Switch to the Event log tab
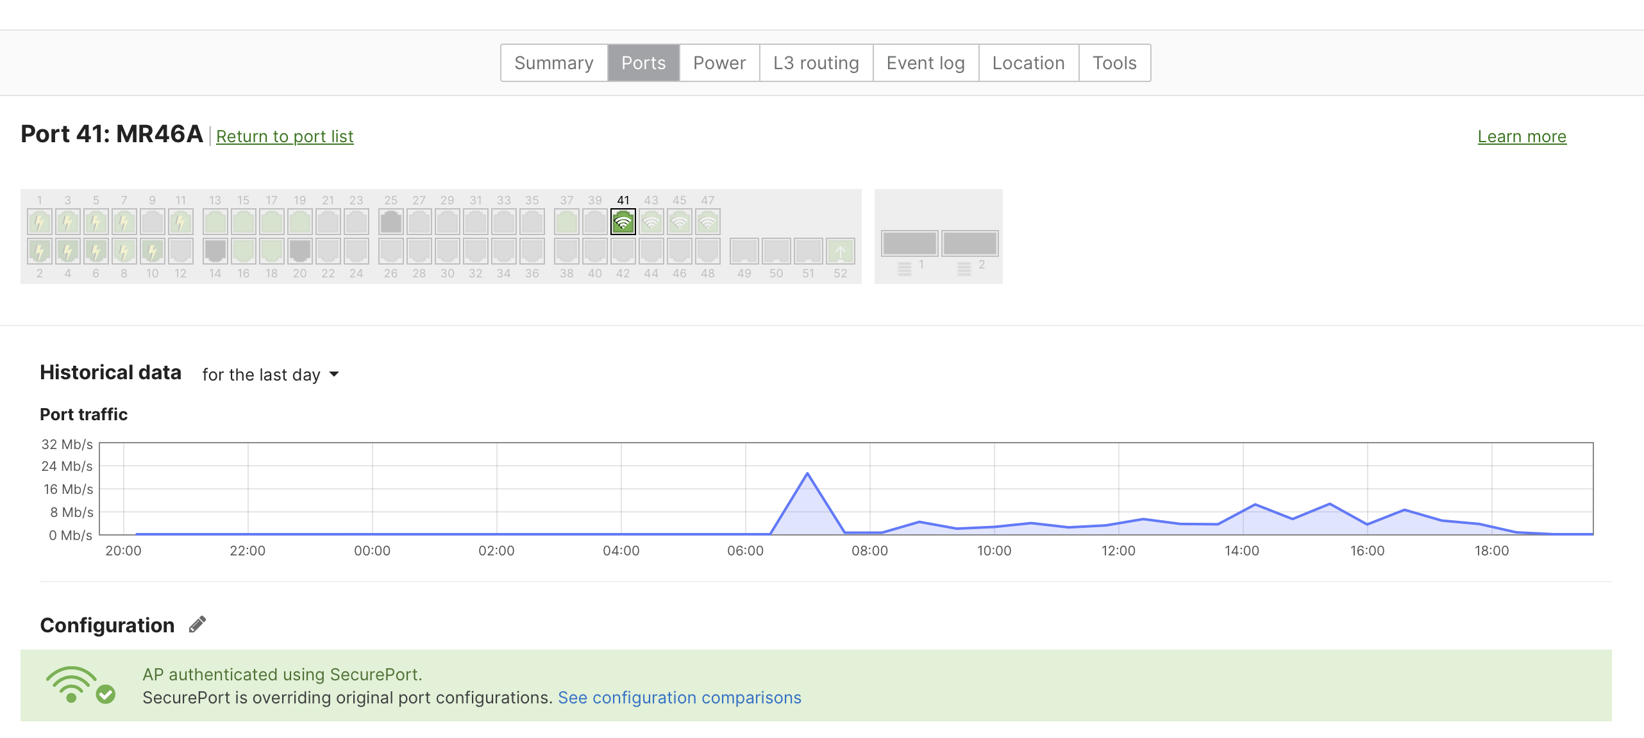This screenshot has height=738, width=1644. tap(925, 62)
